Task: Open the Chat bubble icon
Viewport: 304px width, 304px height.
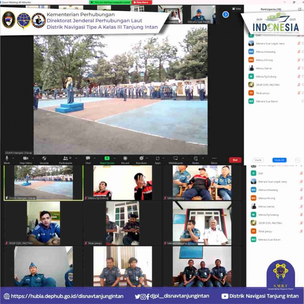Action: (x=88, y=158)
